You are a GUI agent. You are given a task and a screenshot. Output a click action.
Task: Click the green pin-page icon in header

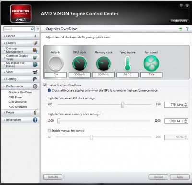(x=180, y=29)
